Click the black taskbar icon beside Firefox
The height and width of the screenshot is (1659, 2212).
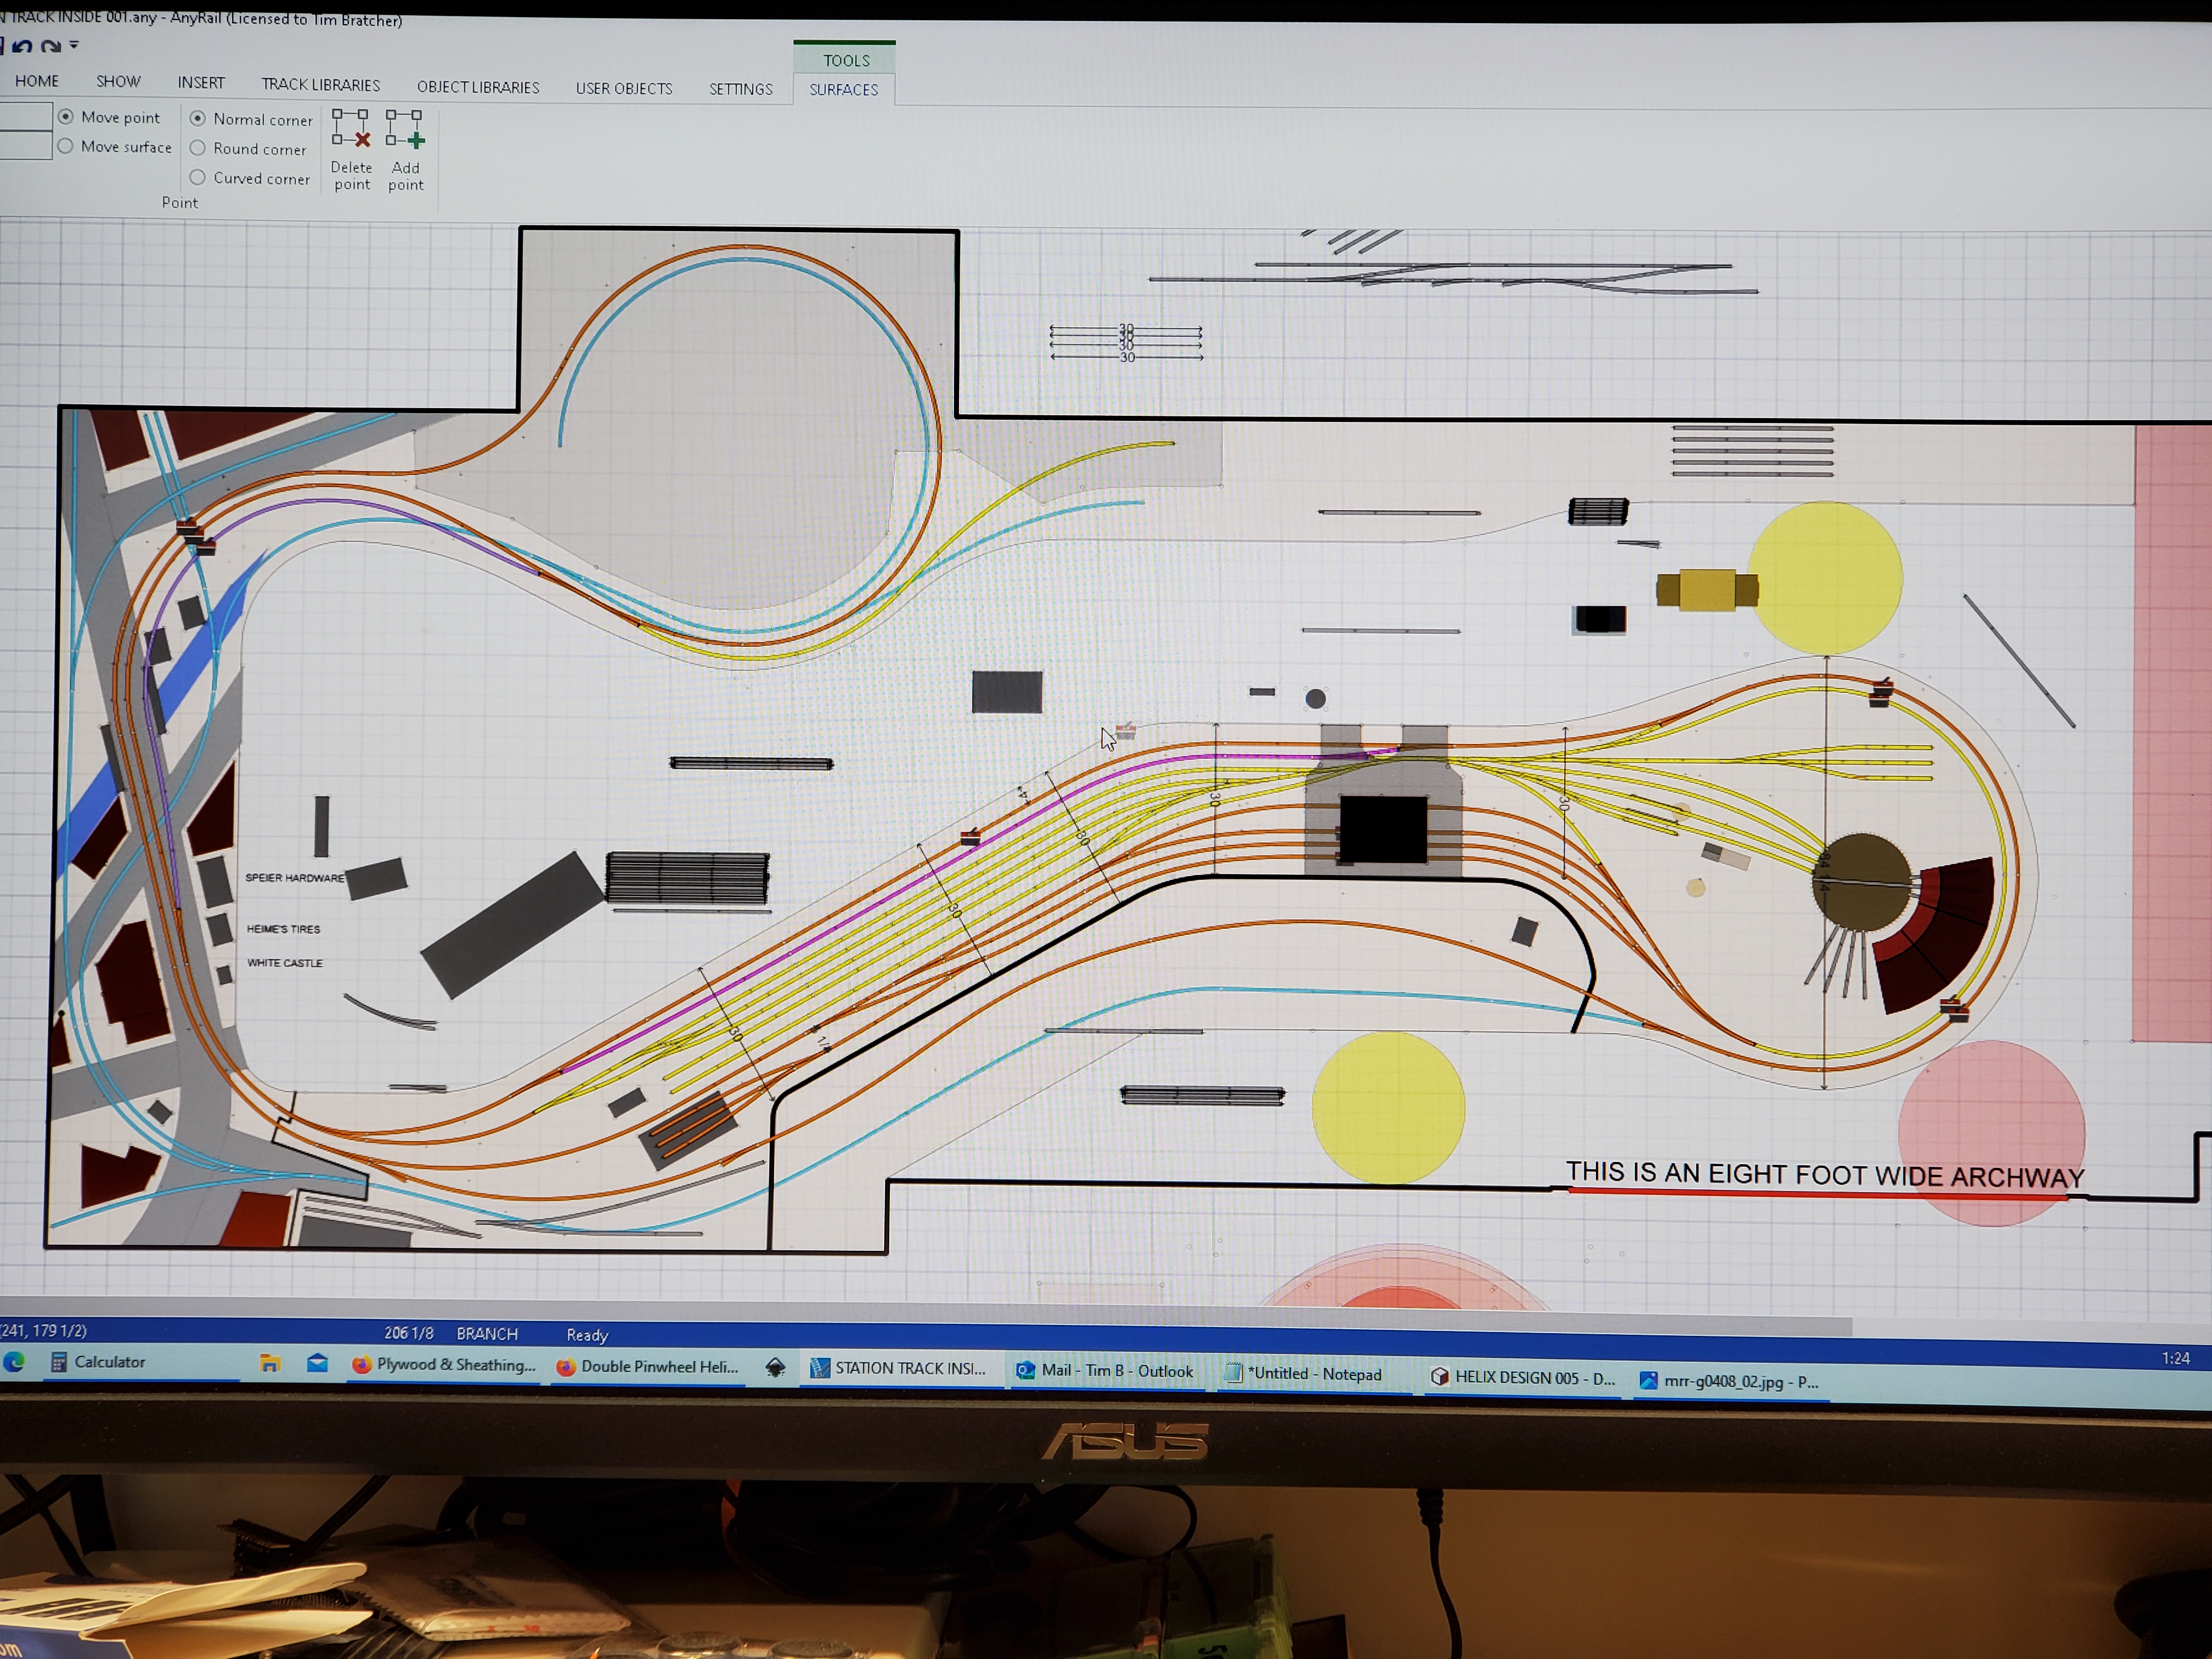coord(775,1368)
